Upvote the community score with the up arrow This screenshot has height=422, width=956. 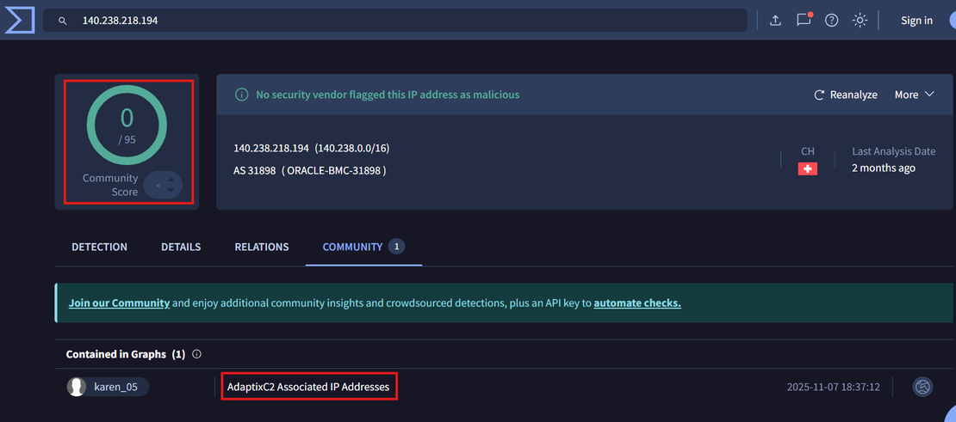[x=171, y=180]
